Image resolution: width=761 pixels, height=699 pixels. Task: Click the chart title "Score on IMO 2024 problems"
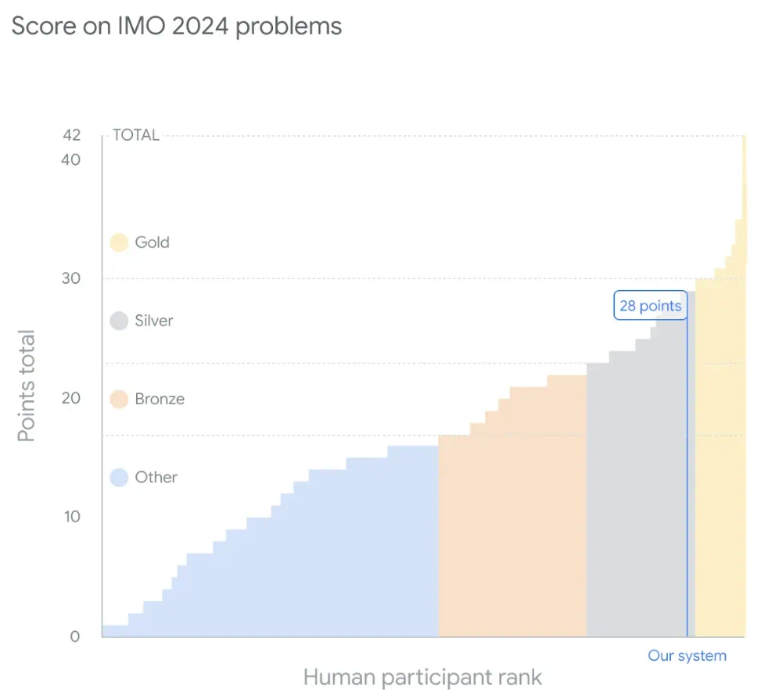click(177, 26)
